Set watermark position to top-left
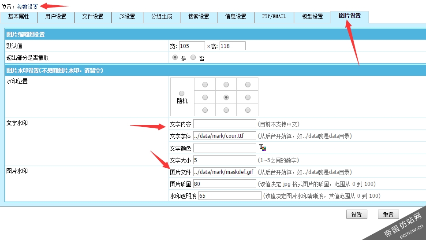The width and height of the screenshot is (426, 240). [x=205, y=85]
